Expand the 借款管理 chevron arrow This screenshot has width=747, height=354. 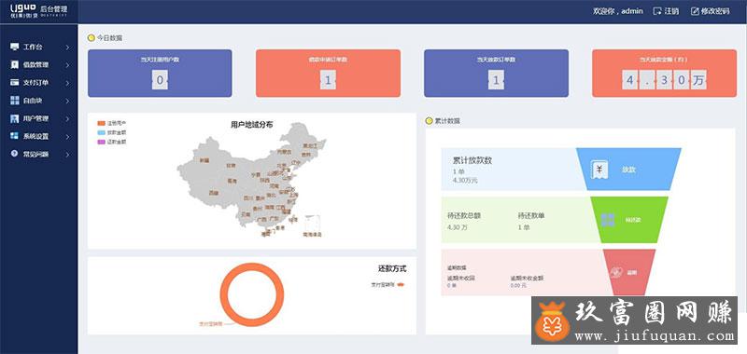tap(67, 65)
